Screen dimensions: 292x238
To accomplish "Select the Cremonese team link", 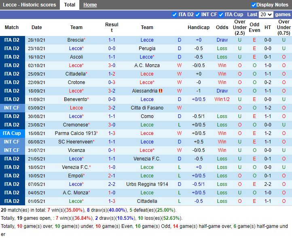I will 75,125.
